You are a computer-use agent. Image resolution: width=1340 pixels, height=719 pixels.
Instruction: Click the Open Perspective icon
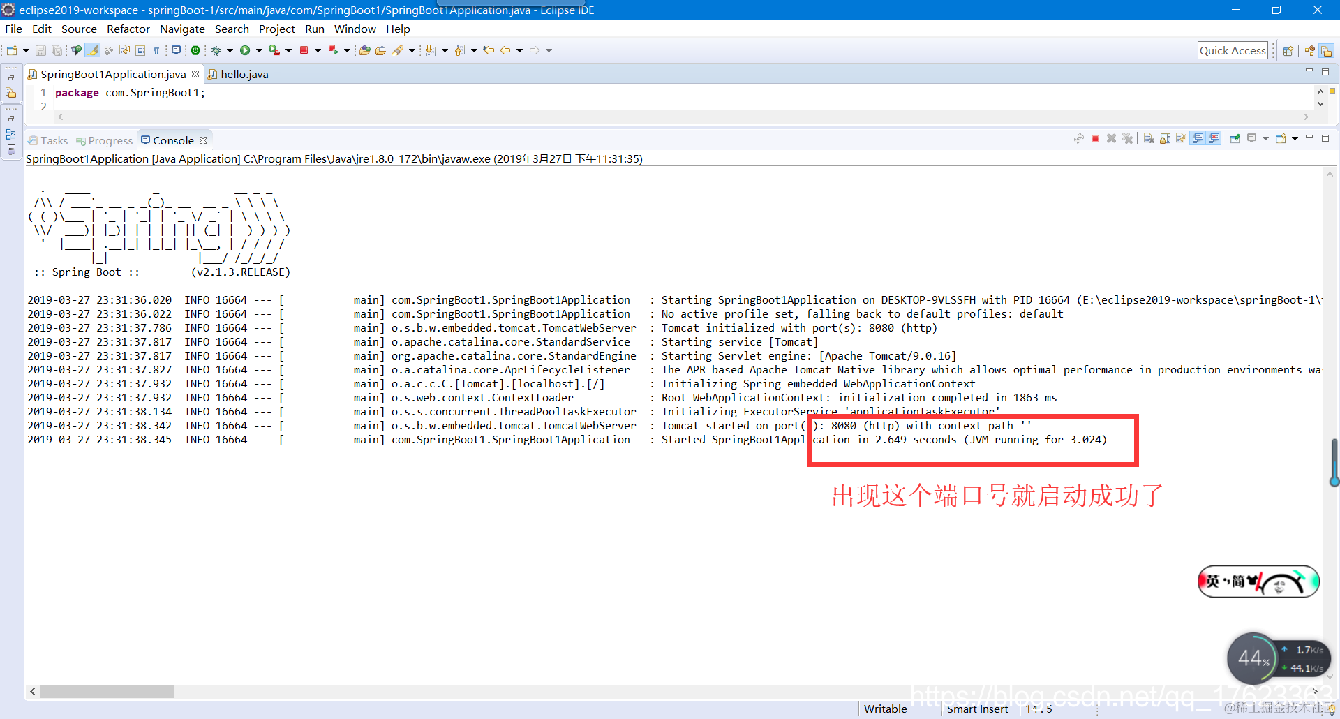(x=1288, y=51)
